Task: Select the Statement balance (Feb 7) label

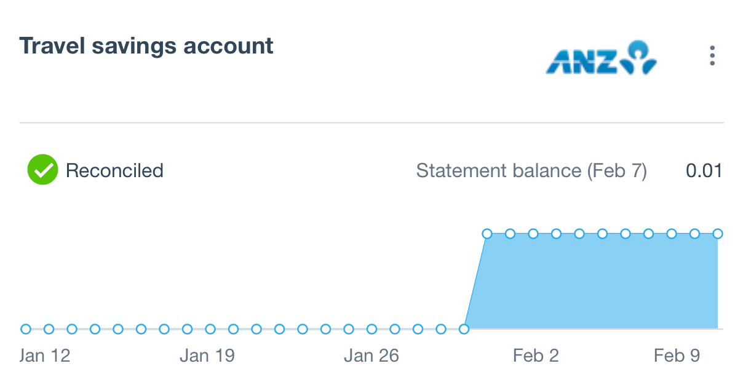Action: pyautogui.click(x=531, y=170)
